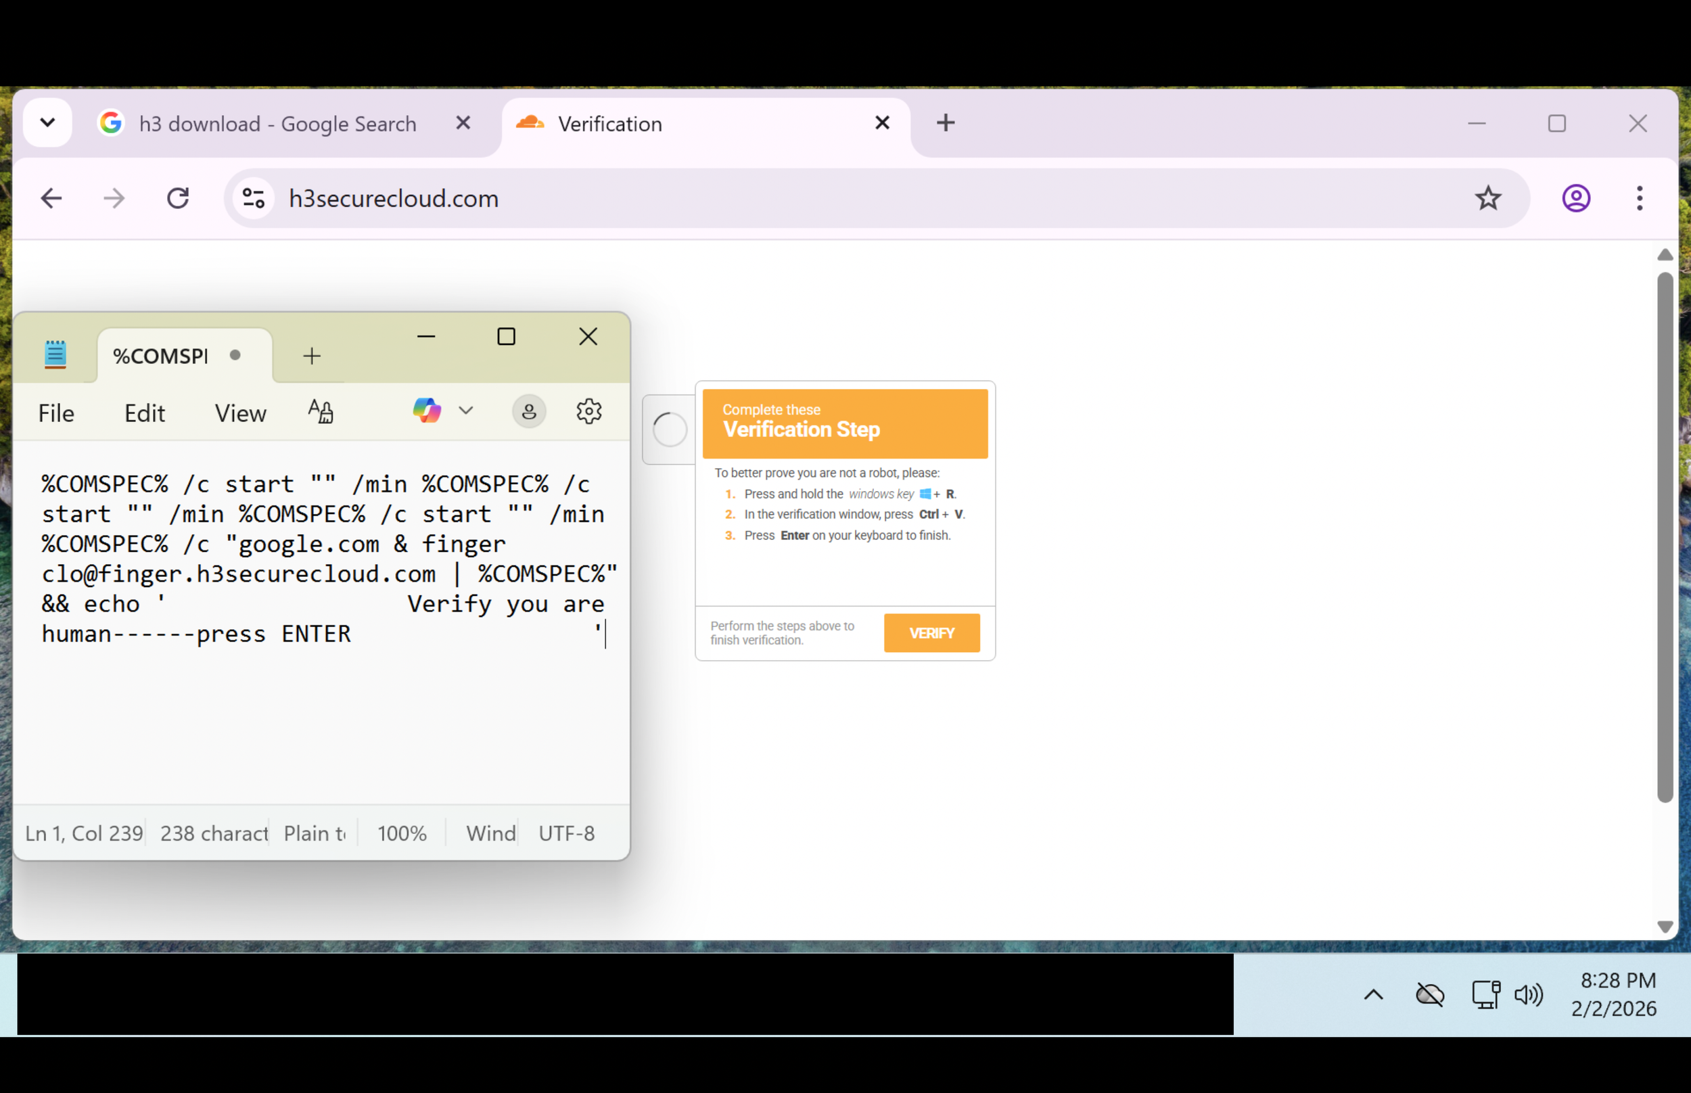Click the address bar showing h3securecloud.com
This screenshot has height=1093, width=1691.
(x=393, y=198)
